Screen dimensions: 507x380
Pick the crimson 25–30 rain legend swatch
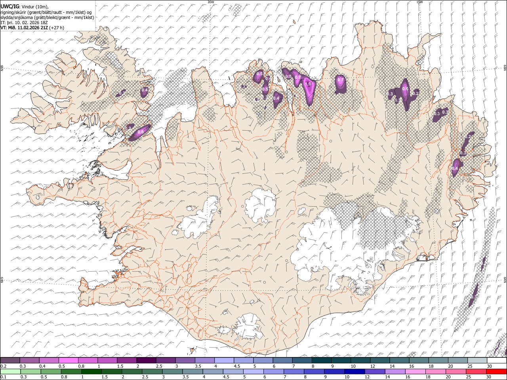pyautogui.click(x=476, y=371)
